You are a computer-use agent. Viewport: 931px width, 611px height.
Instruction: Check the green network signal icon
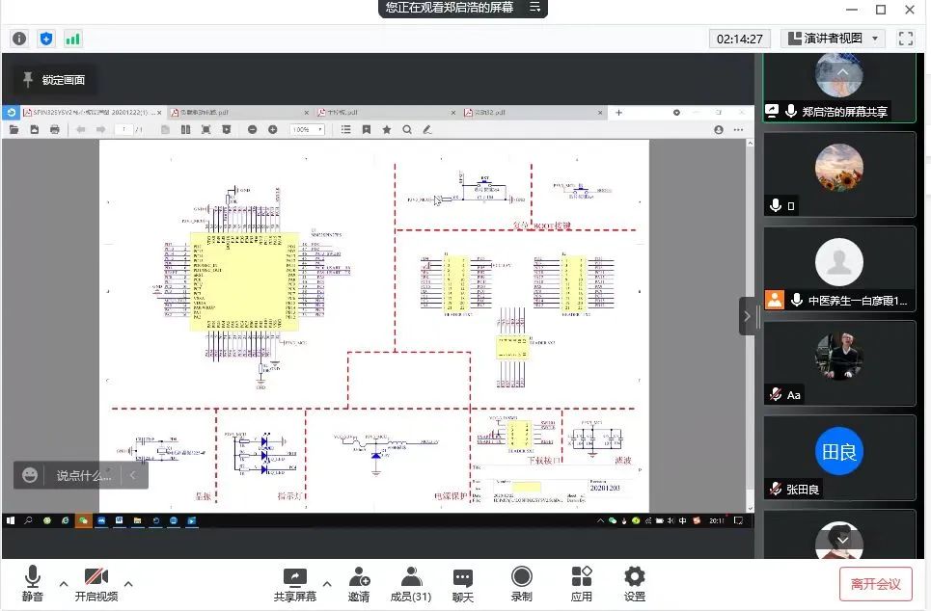(x=73, y=39)
